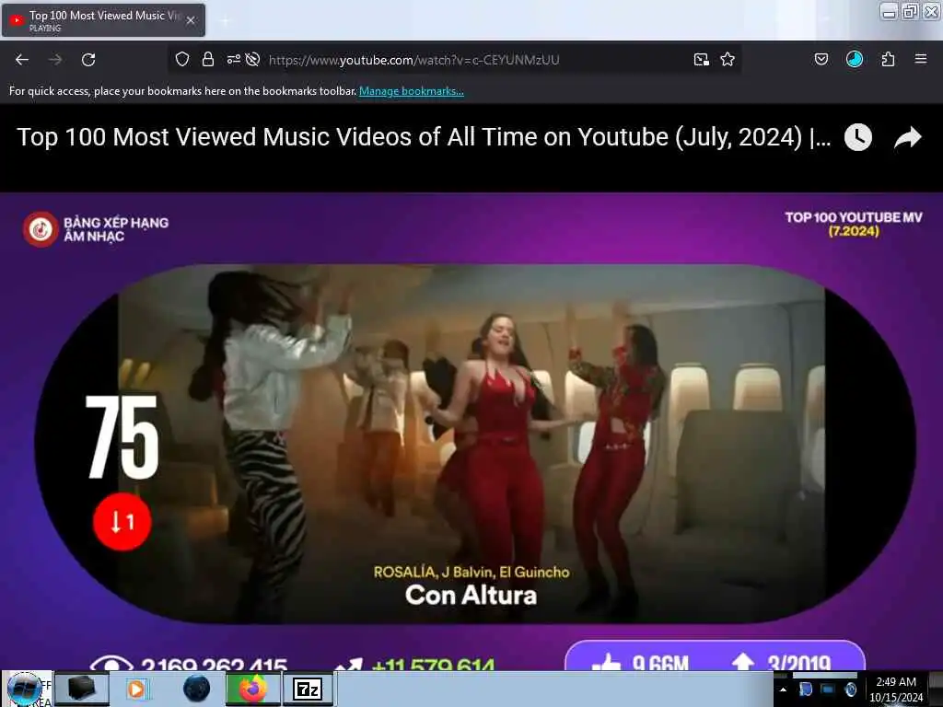Click the video title link
Image resolution: width=943 pixels, height=707 pixels.
[424, 137]
